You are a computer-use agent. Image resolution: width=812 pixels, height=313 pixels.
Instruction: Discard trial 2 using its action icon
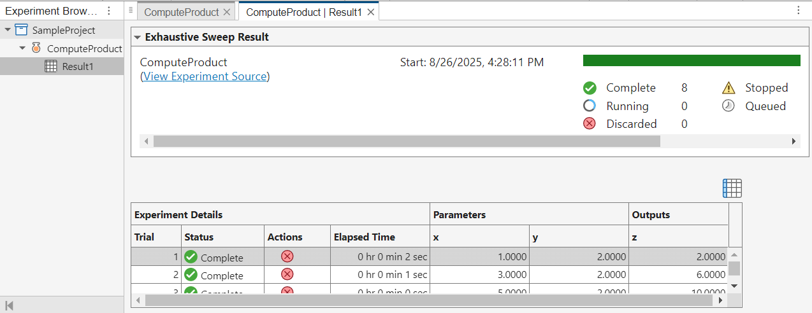[287, 274]
